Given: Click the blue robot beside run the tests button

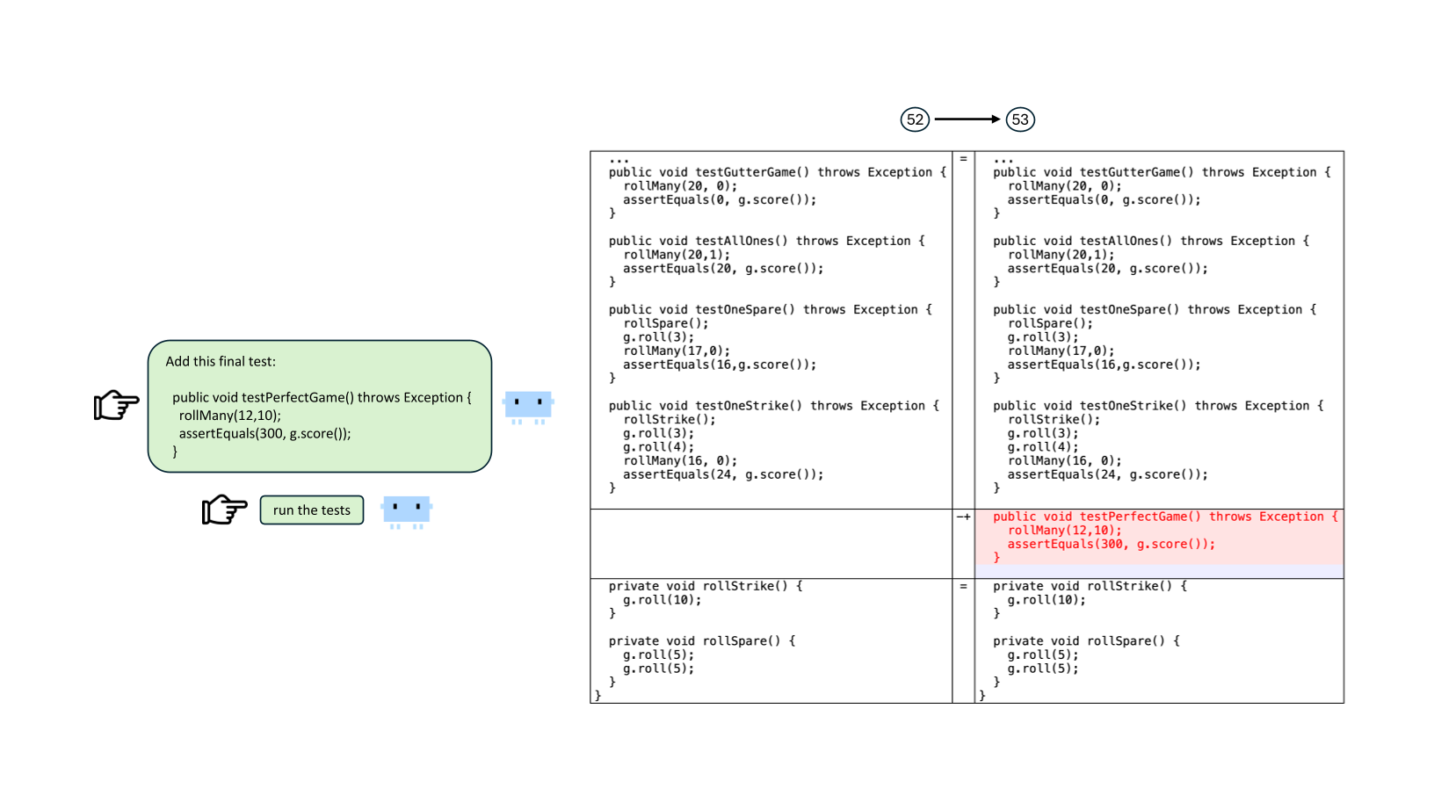Looking at the screenshot, I should (406, 510).
